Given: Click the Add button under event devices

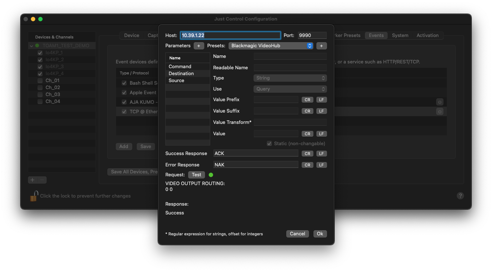Looking at the screenshot, I should point(124,147).
